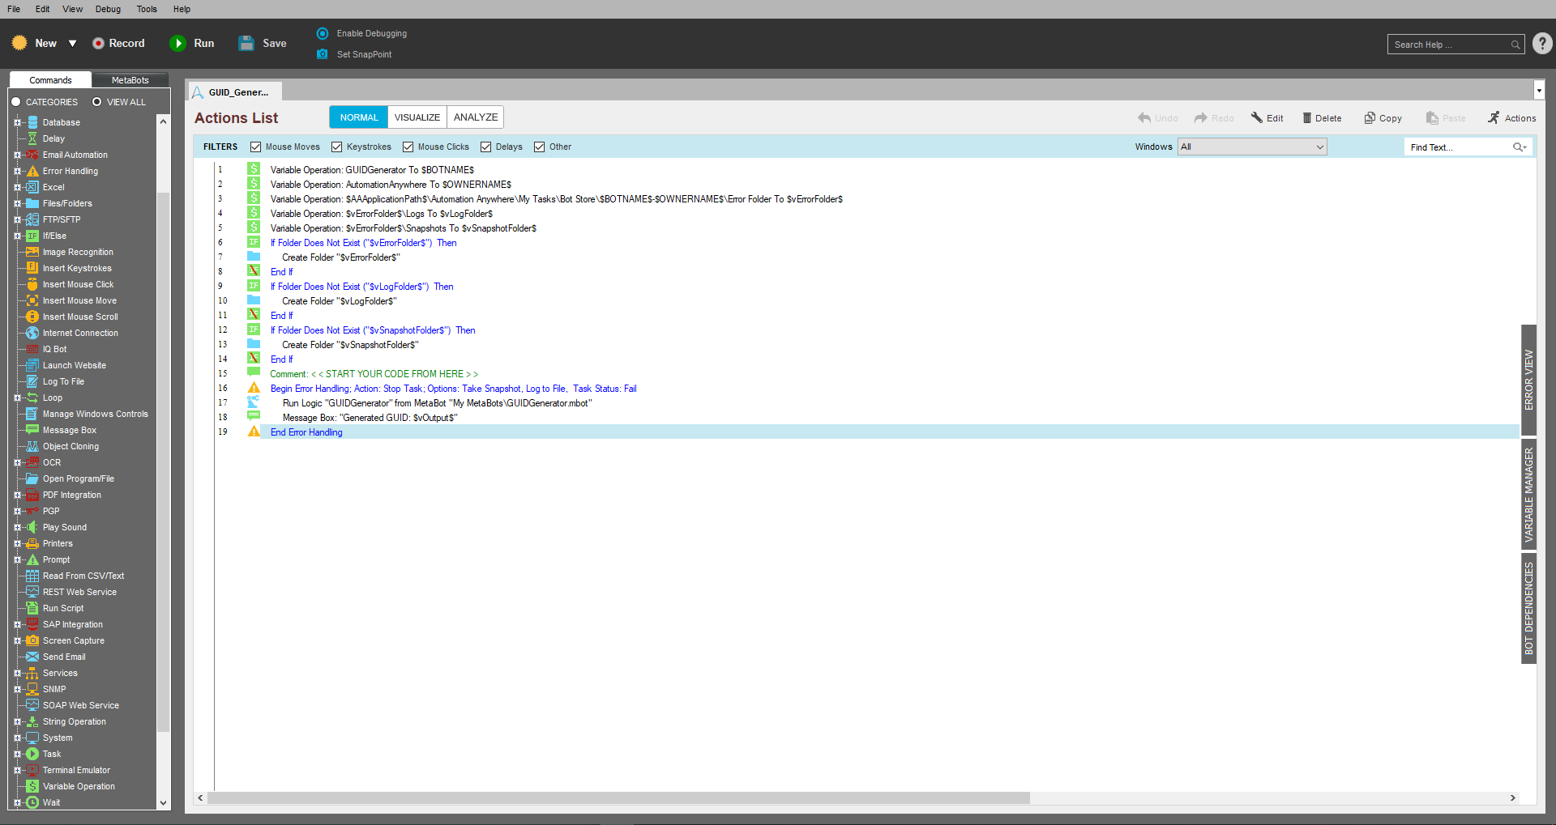1556x825 pixels.
Task: Select the Variable Operation icon
Action: [32, 786]
